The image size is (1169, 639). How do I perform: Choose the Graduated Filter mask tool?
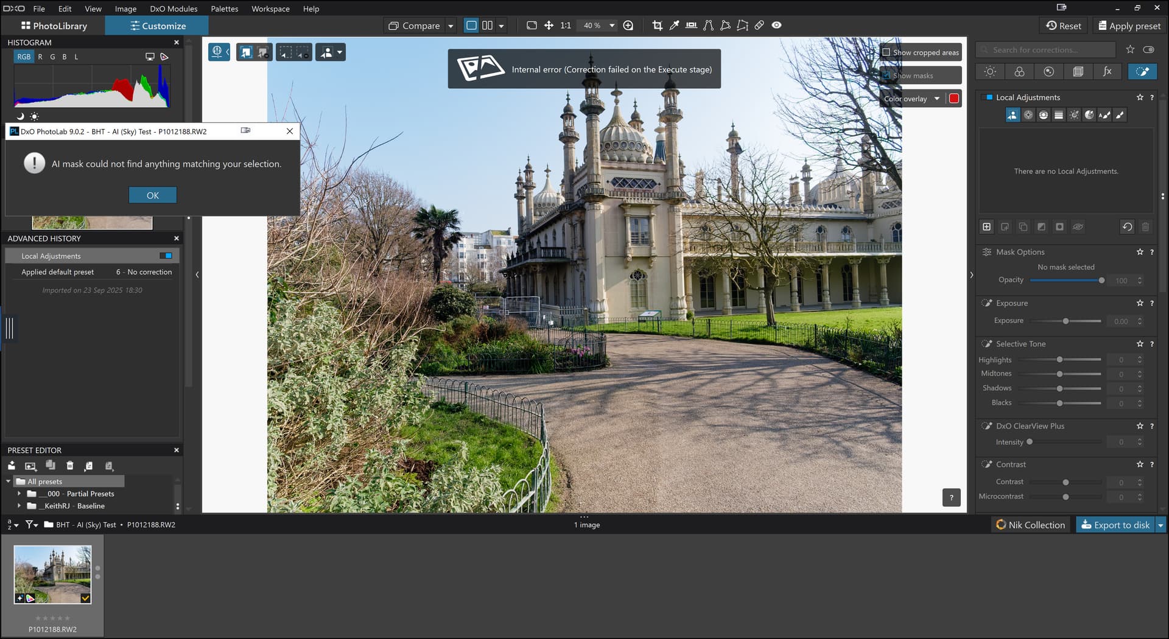pos(1059,115)
